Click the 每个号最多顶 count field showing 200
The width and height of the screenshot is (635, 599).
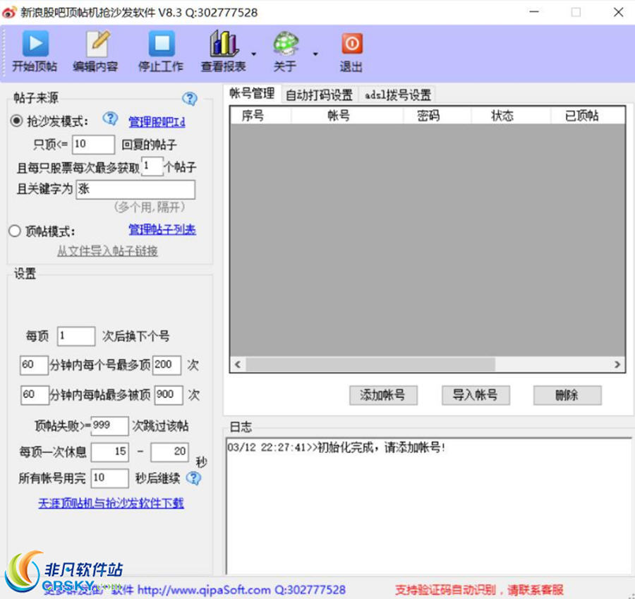click(x=167, y=365)
